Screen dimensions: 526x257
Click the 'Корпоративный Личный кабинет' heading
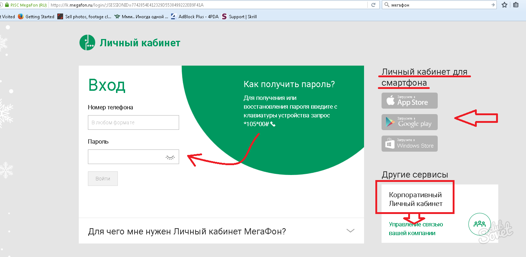coord(415,199)
